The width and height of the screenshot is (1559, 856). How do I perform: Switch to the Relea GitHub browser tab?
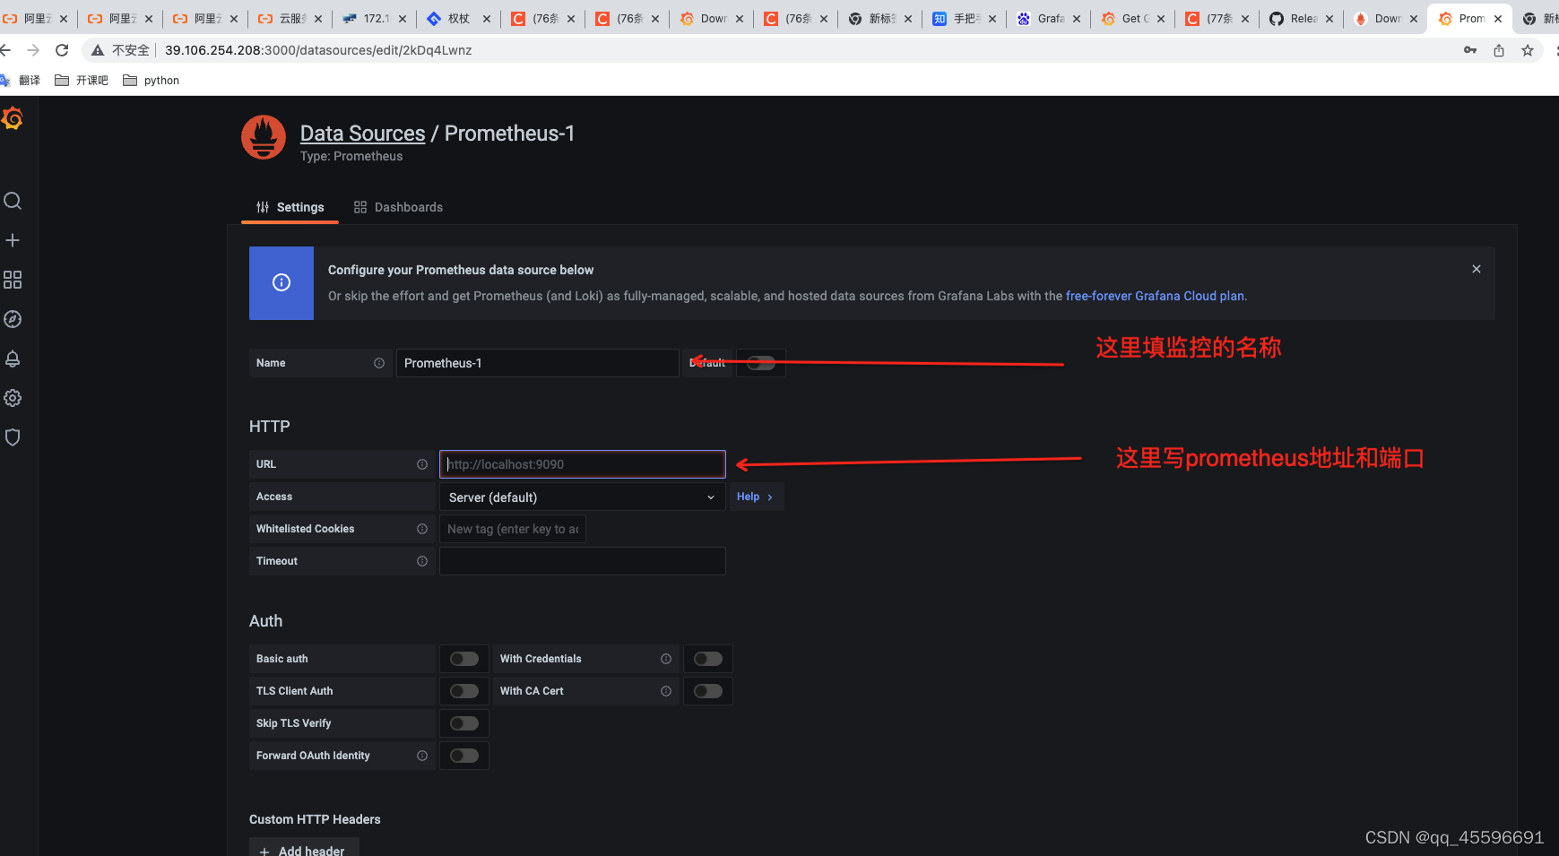(x=1303, y=18)
